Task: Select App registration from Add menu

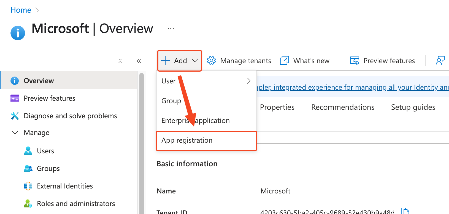Action: click(187, 140)
